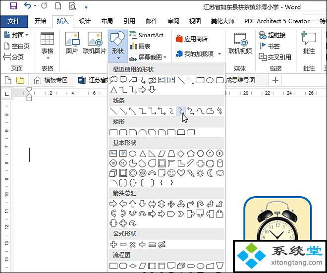The width and height of the screenshot is (327, 273).
Task: Select the freeform shape in 线条 row
Action: (210, 111)
